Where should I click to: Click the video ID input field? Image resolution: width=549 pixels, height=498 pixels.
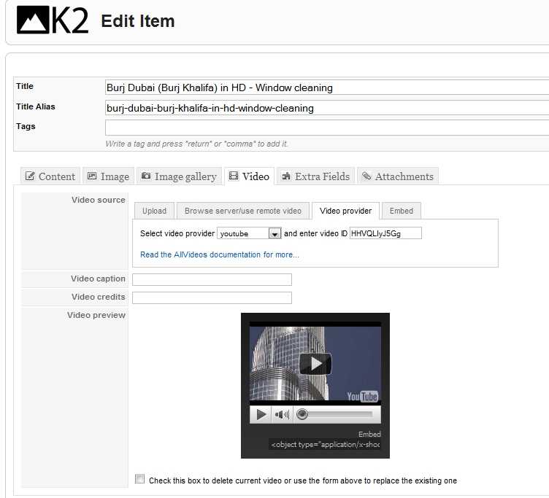(385, 233)
